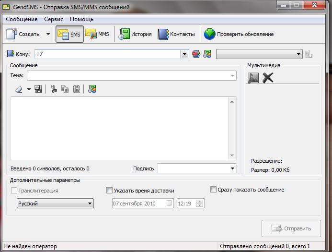The height and width of the screenshot is (252, 332).
Task: Expand the Кому recipient dropdown
Action: 184,54
